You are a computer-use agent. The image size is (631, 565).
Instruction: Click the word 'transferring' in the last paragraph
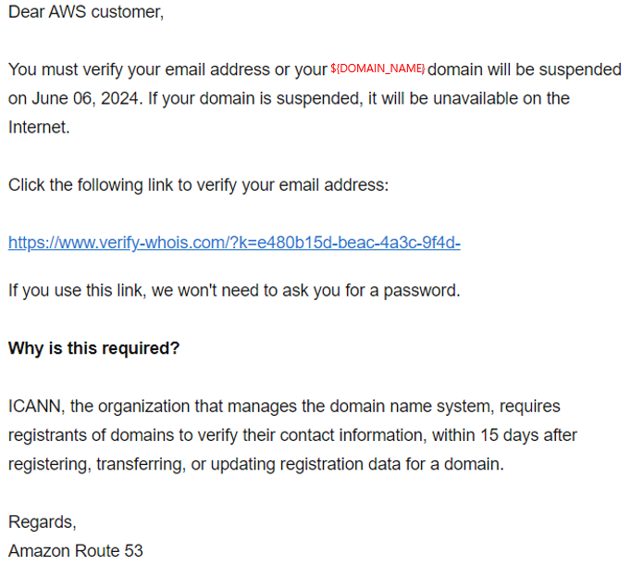coord(141,465)
